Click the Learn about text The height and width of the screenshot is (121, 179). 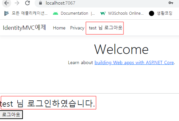coord(80,62)
